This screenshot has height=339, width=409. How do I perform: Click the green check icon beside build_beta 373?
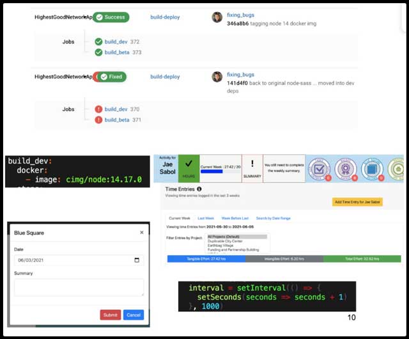click(x=98, y=52)
